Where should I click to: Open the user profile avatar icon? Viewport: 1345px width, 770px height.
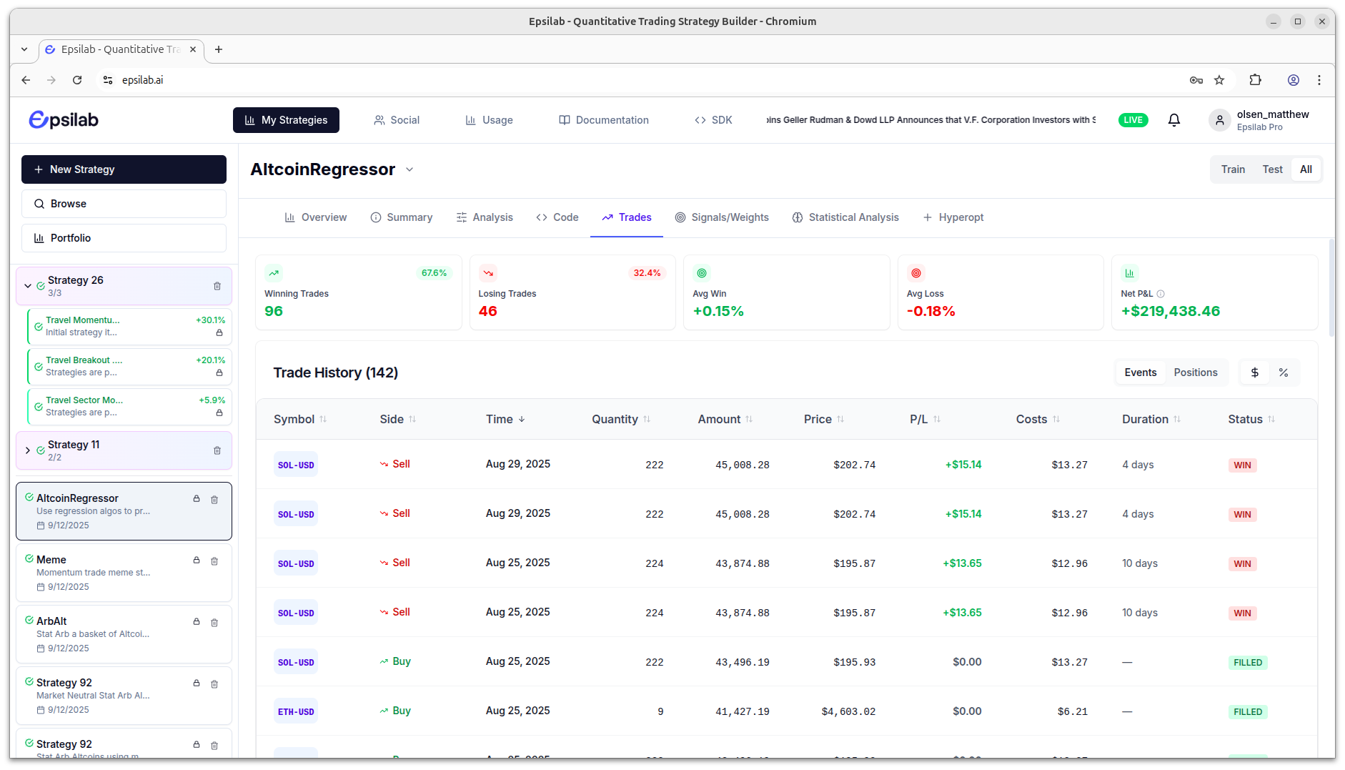1219,120
